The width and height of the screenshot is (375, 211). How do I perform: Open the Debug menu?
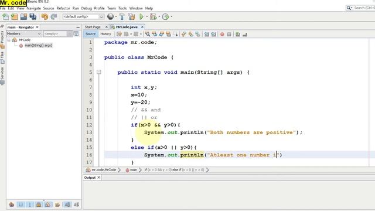coord(87,8)
